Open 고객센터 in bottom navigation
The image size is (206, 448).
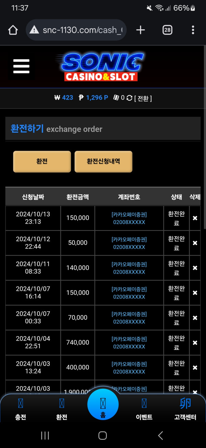[x=185, y=409]
